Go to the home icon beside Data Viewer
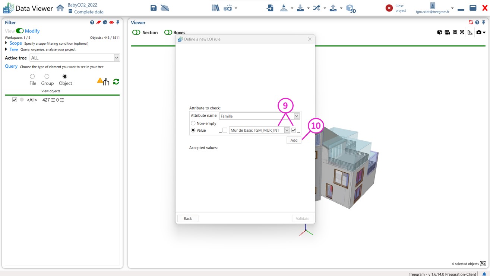The image size is (490, 276). tap(60, 8)
